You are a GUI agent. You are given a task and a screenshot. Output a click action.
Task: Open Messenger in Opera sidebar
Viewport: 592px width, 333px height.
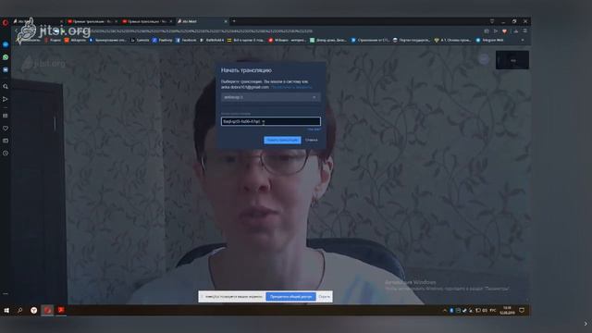coord(6,44)
